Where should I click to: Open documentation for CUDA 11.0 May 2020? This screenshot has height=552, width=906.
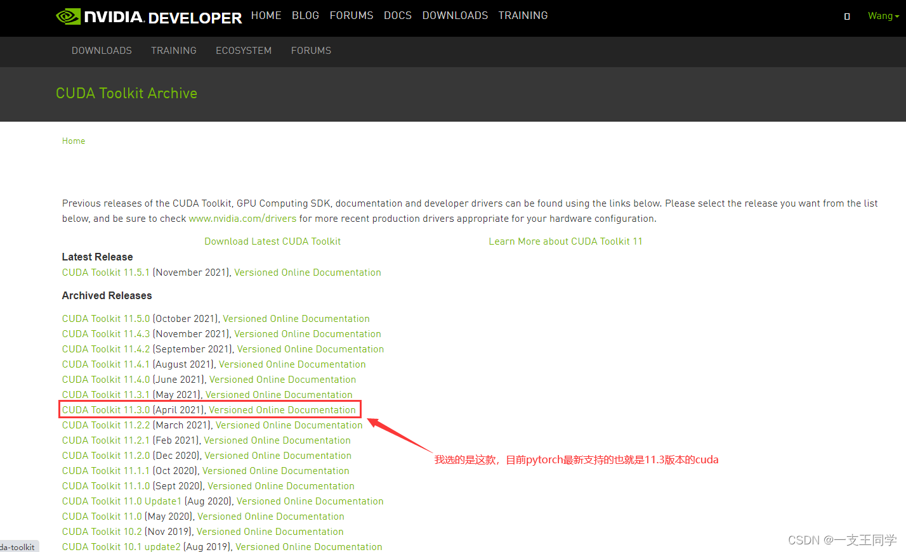pos(271,517)
